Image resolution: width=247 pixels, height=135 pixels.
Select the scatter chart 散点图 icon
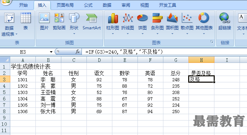(x=187, y=18)
